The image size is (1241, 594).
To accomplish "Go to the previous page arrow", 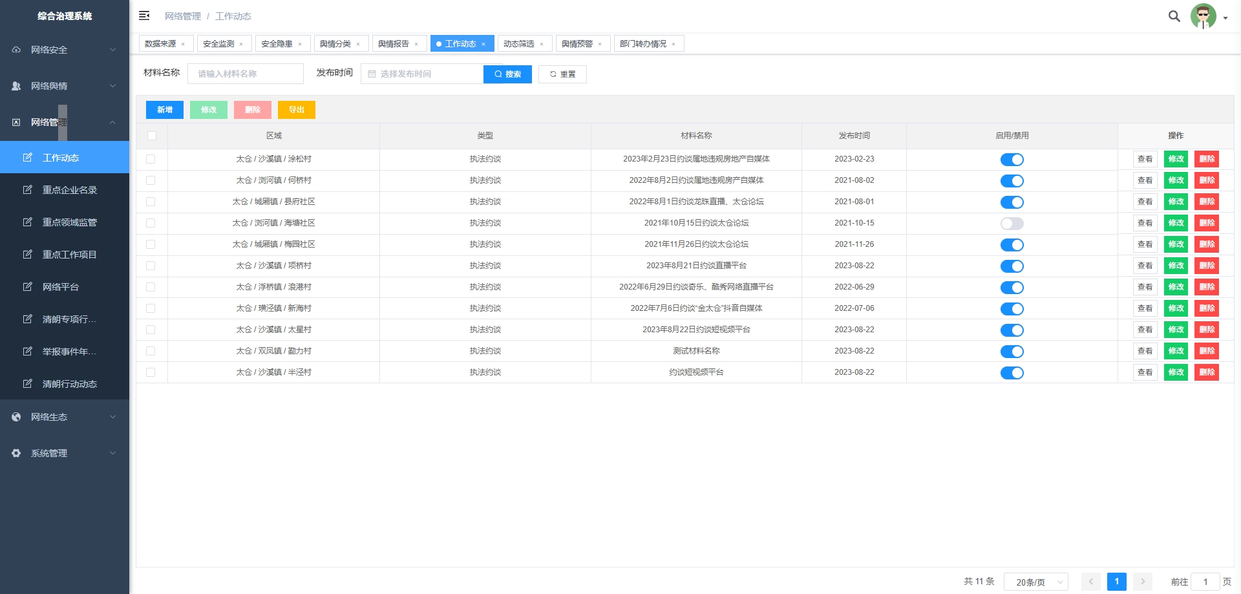I will (1090, 582).
